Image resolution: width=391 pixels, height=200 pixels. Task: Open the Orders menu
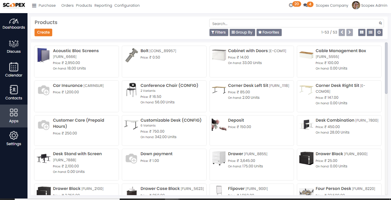tap(67, 5)
